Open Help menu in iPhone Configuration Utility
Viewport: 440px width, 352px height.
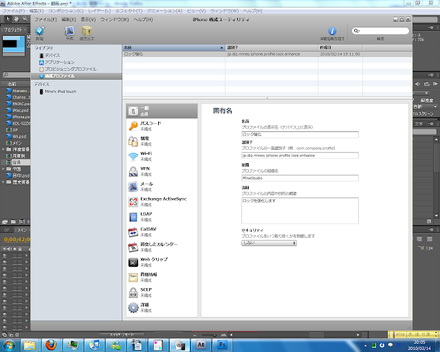[x=143, y=19]
